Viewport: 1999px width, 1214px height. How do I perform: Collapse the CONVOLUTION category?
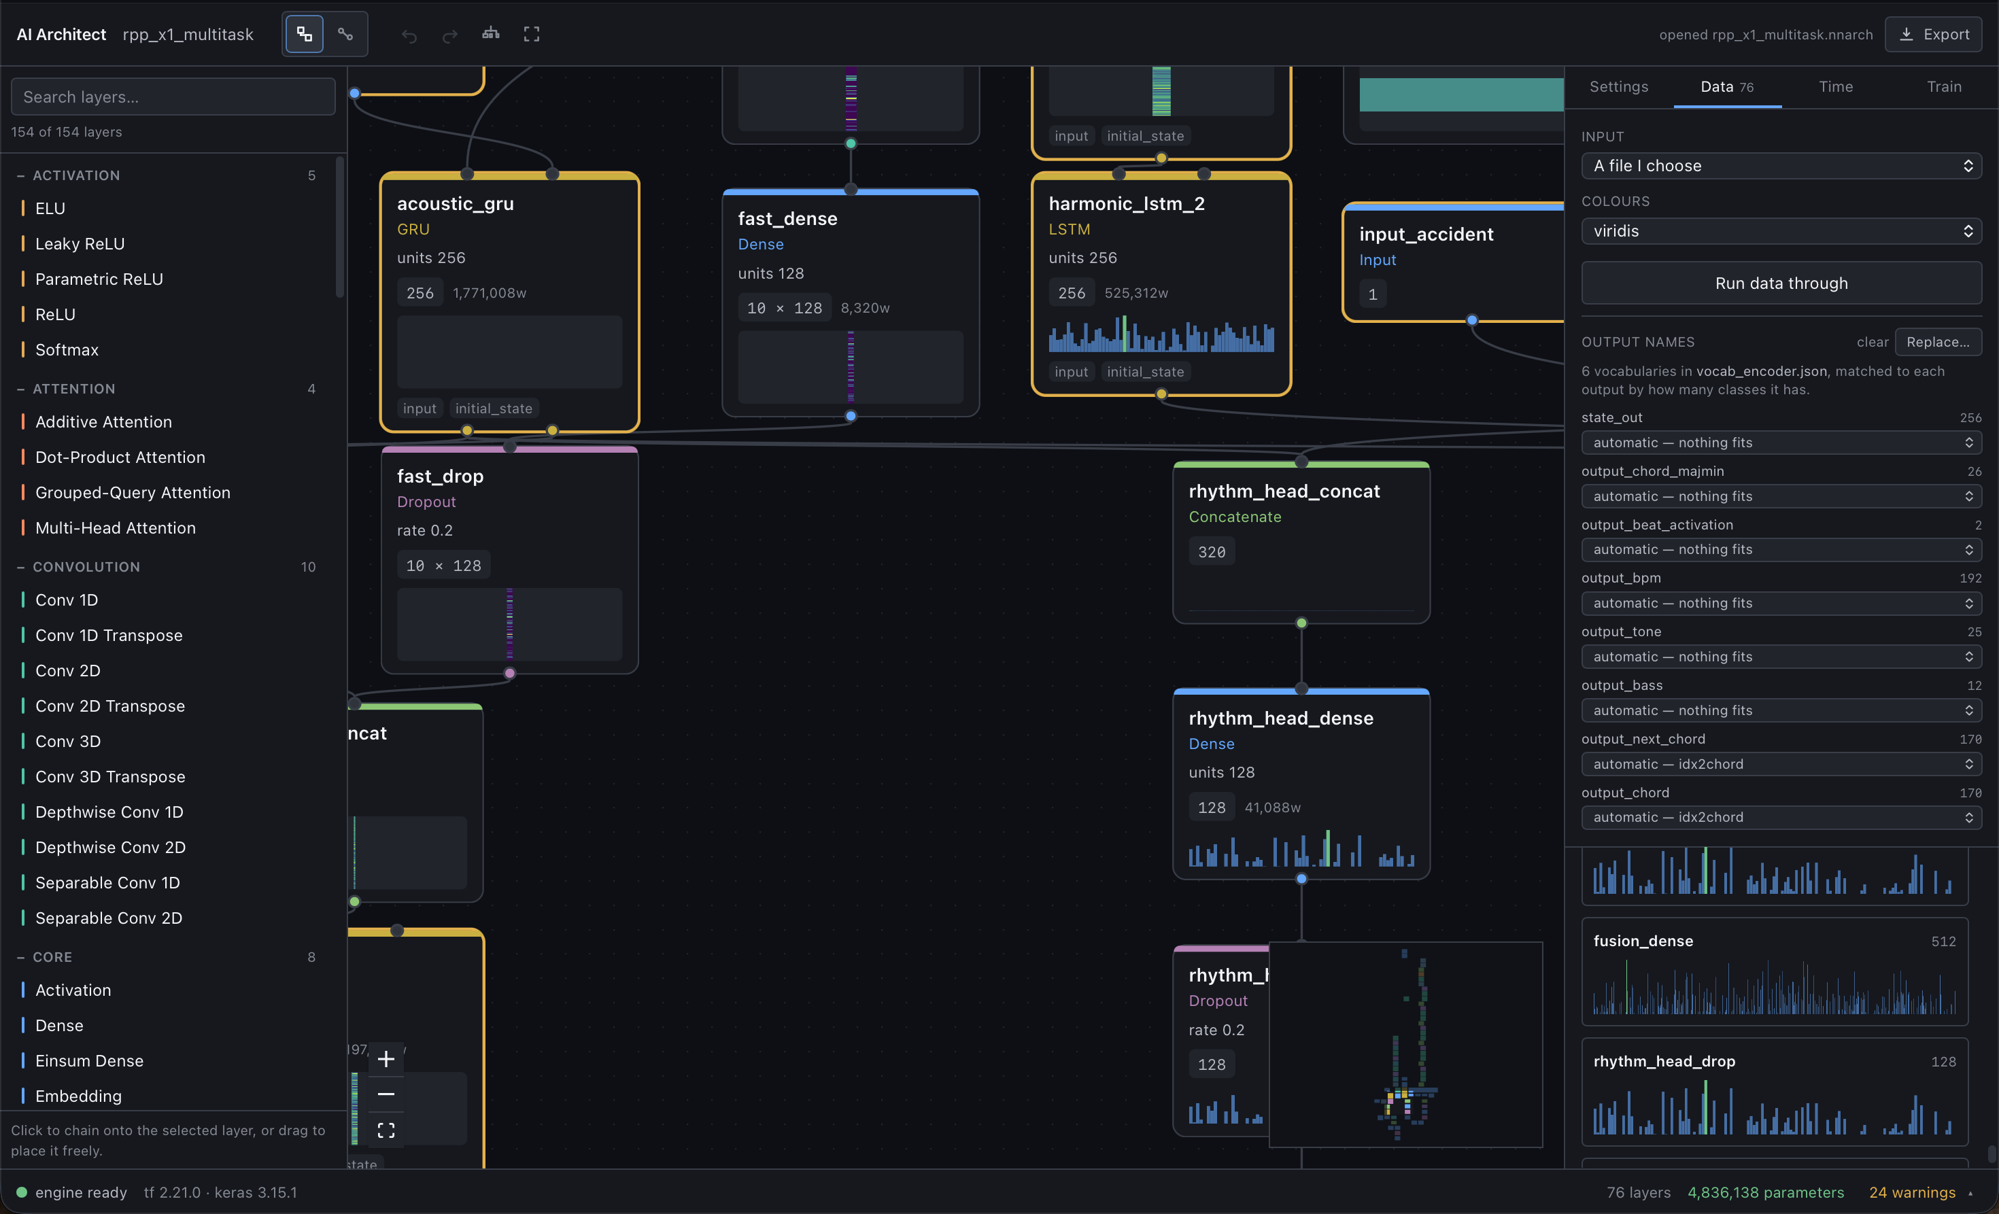tap(165, 567)
